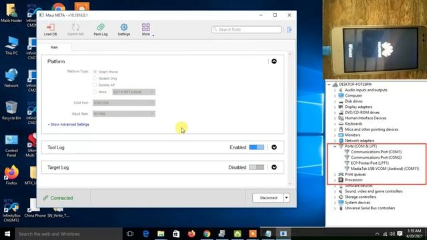Launch Microsoft Edge from taskbar
The height and width of the screenshot is (240, 427).
tap(145, 234)
